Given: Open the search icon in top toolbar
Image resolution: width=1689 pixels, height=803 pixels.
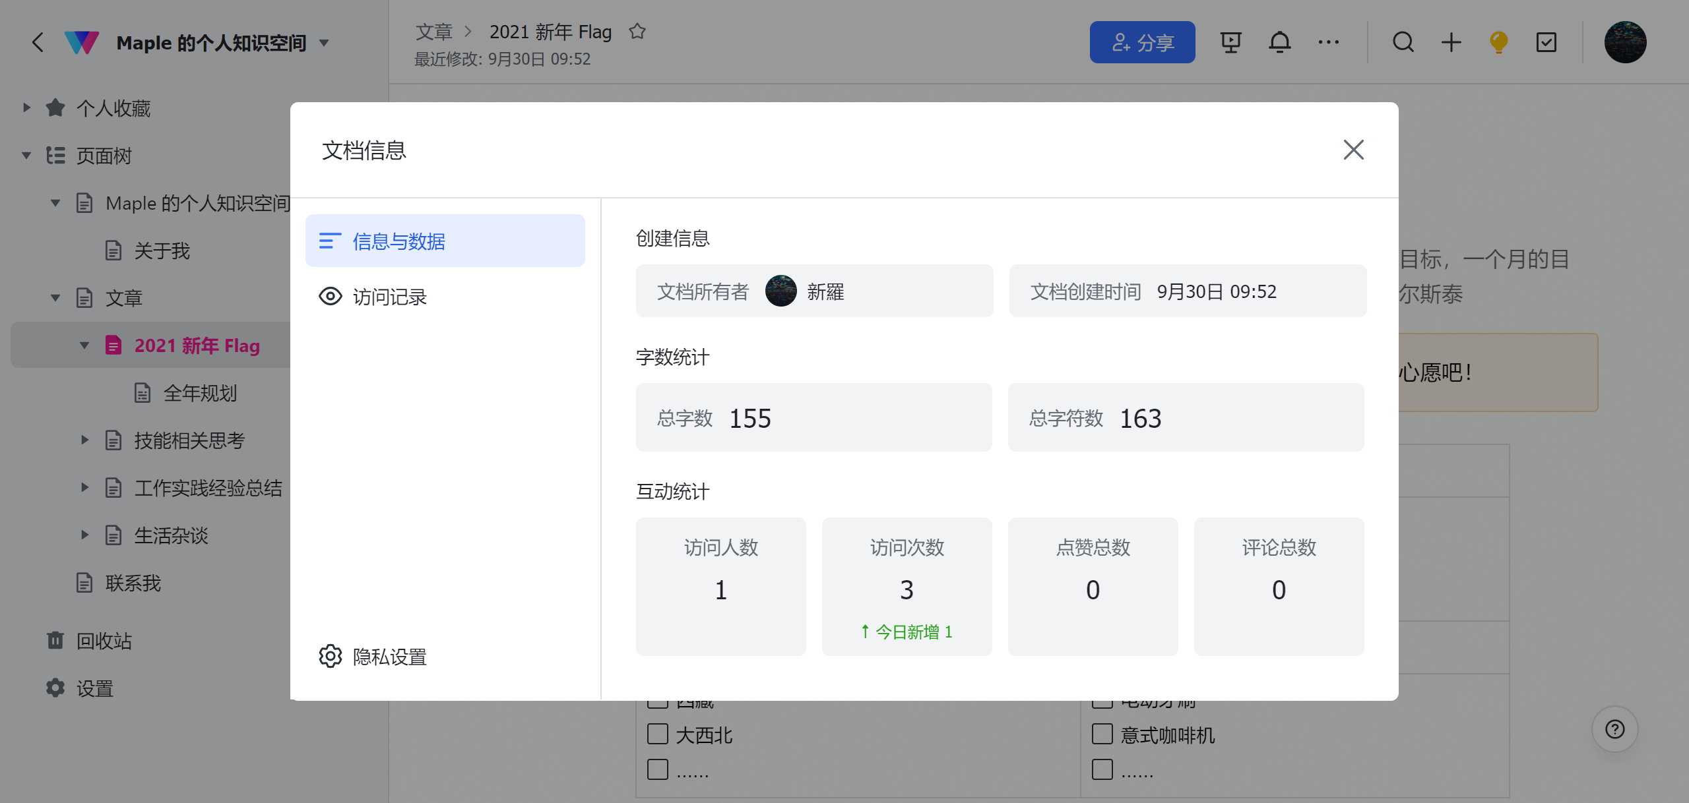Looking at the screenshot, I should 1403,42.
